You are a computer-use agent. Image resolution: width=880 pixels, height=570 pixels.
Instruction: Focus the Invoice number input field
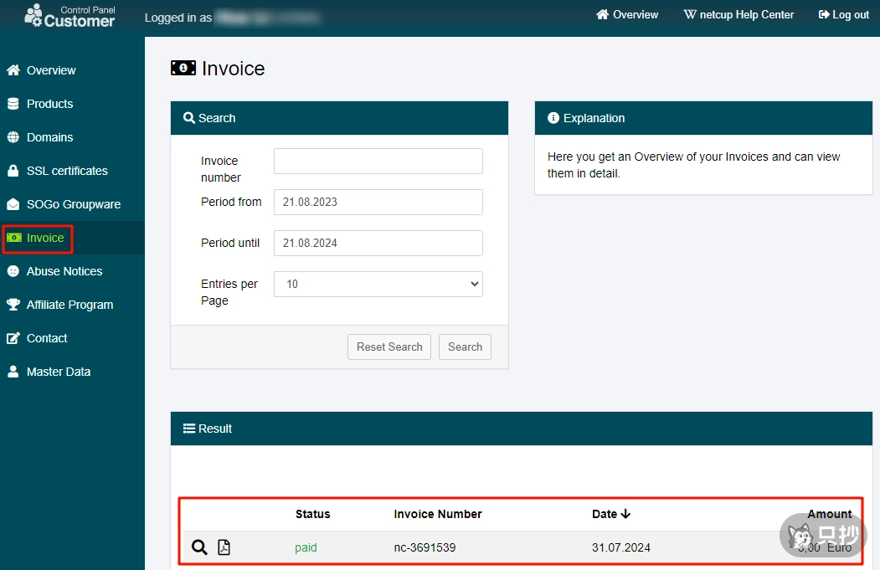pyautogui.click(x=378, y=161)
